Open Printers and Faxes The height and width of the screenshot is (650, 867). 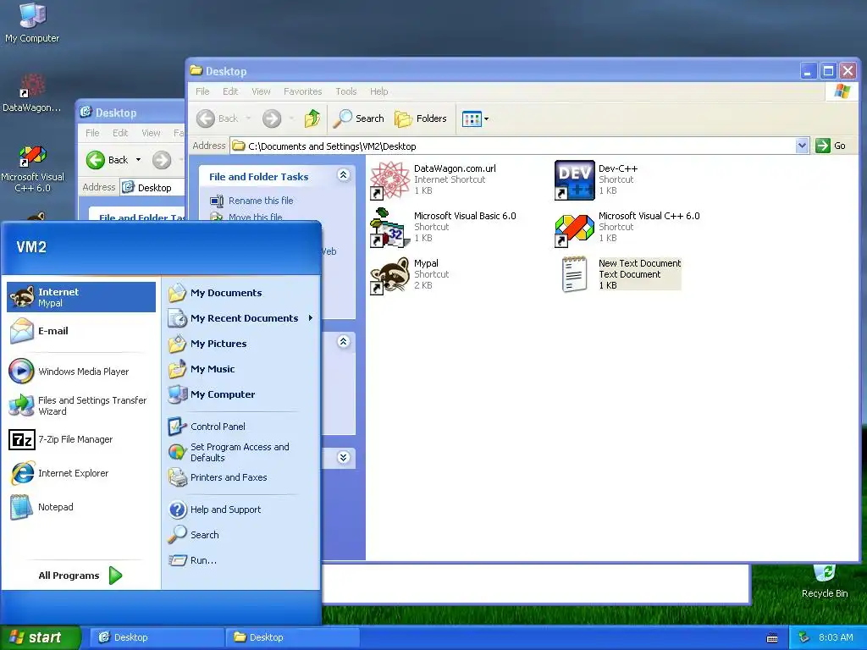[241, 477]
